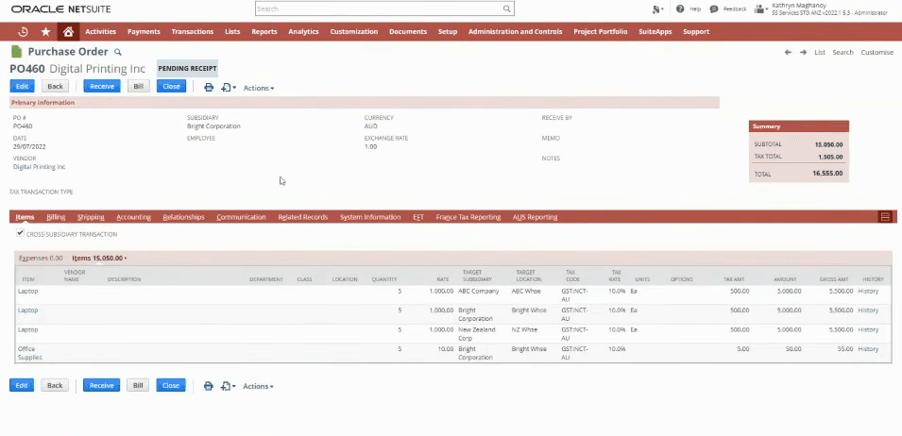Click into the global Search field
Viewport: 902px width, 436px height.
378,8
